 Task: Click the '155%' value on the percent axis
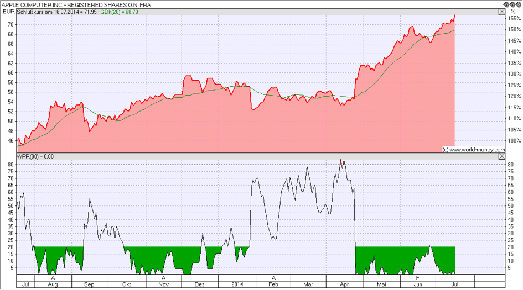click(514, 19)
